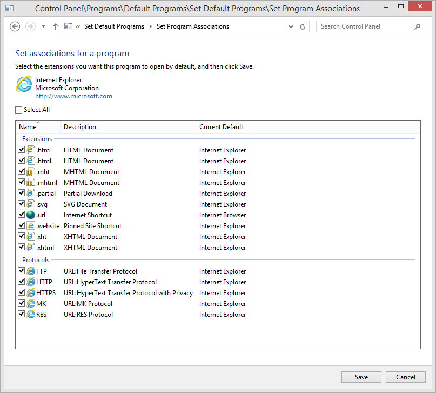The height and width of the screenshot is (393, 436).
Task: Open address bar history dropdown
Action: click(291, 26)
